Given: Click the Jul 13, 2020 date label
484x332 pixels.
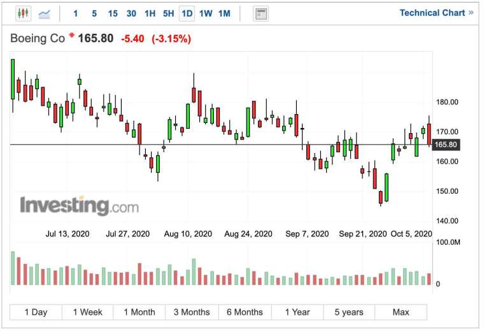Looking at the screenshot, I should (x=68, y=234).
